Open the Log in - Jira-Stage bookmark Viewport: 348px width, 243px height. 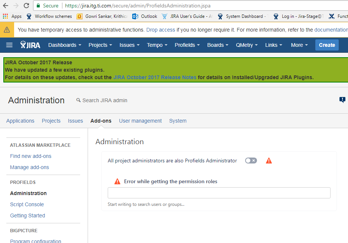pyautogui.click(x=299, y=16)
